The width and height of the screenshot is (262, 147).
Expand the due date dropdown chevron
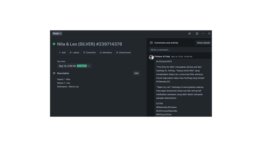coord(88,66)
